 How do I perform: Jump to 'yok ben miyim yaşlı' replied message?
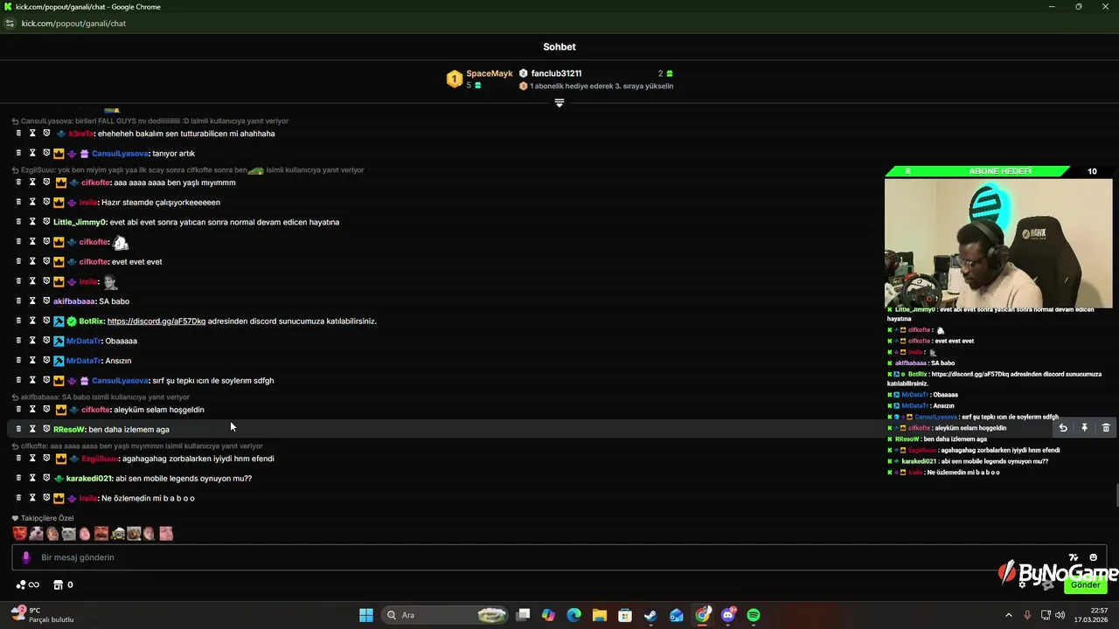click(187, 170)
